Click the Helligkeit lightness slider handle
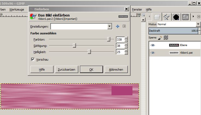The image size is (201, 115). click(x=89, y=52)
